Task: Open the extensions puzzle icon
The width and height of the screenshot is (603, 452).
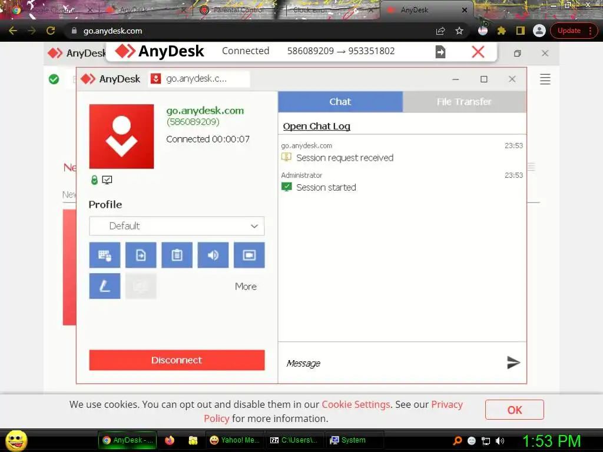Action: tap(502, 31)
